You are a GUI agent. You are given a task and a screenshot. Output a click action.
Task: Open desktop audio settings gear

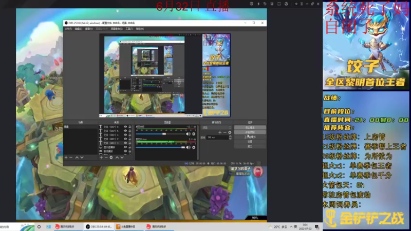tap(194, 134)
